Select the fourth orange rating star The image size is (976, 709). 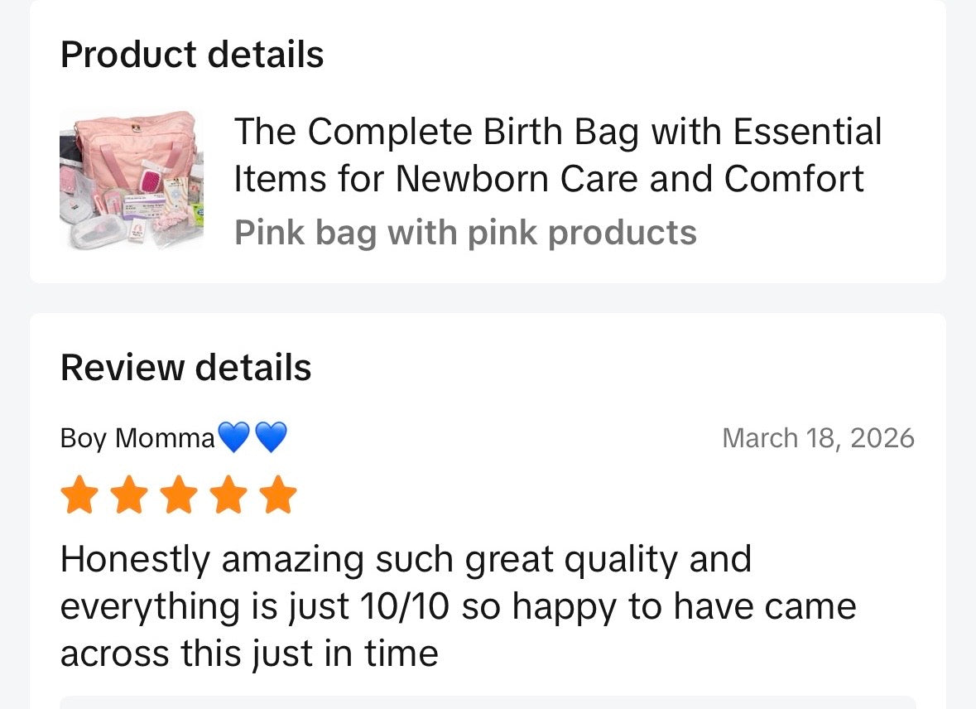(x=228, y=494)
